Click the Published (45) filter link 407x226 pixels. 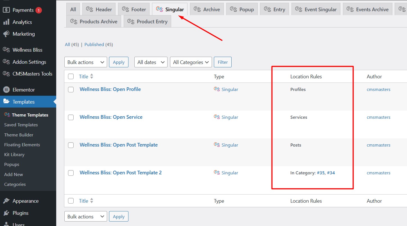coord(99,44)
